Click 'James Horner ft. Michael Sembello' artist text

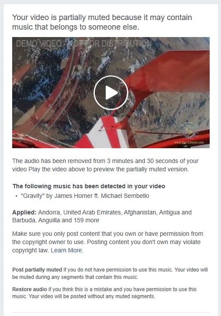[x=102, y=196]
